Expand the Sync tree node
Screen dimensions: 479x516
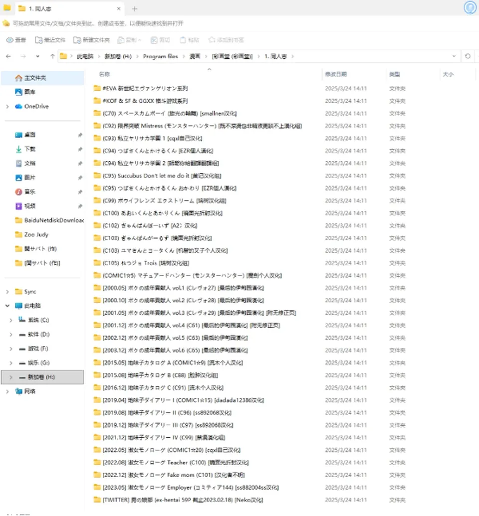[x=7, y=292]
